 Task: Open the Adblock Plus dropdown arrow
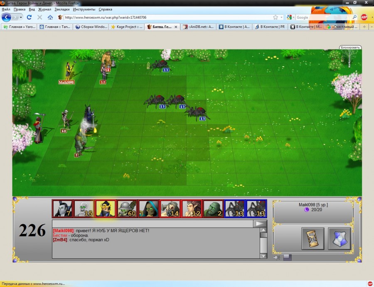tap(372, 17)
